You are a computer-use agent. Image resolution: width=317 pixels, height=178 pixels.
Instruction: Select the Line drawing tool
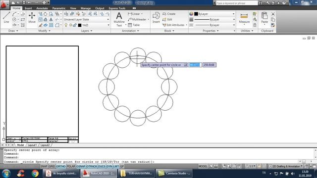point(6,17)
